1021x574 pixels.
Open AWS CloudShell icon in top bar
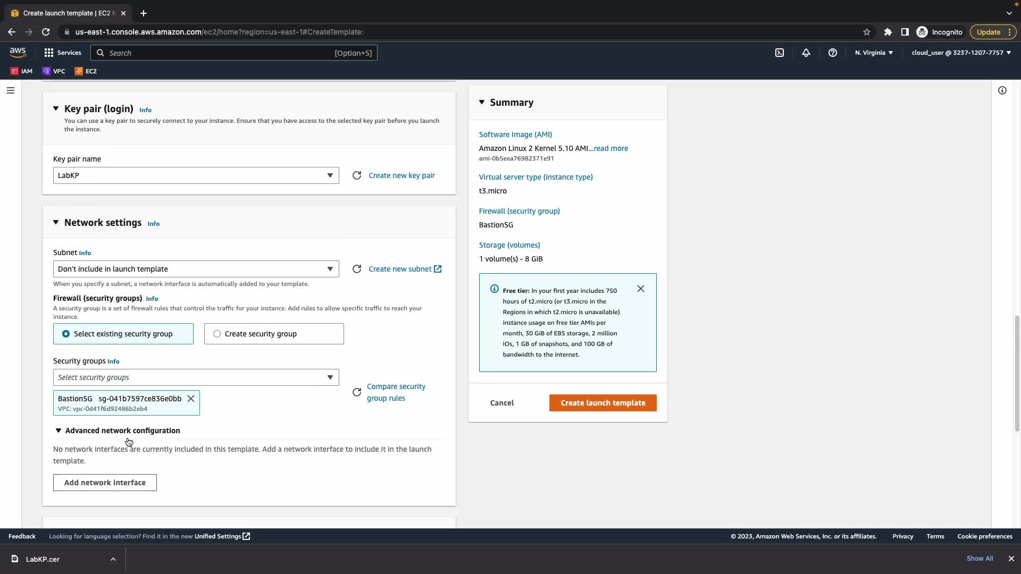[x=780, y=53]
